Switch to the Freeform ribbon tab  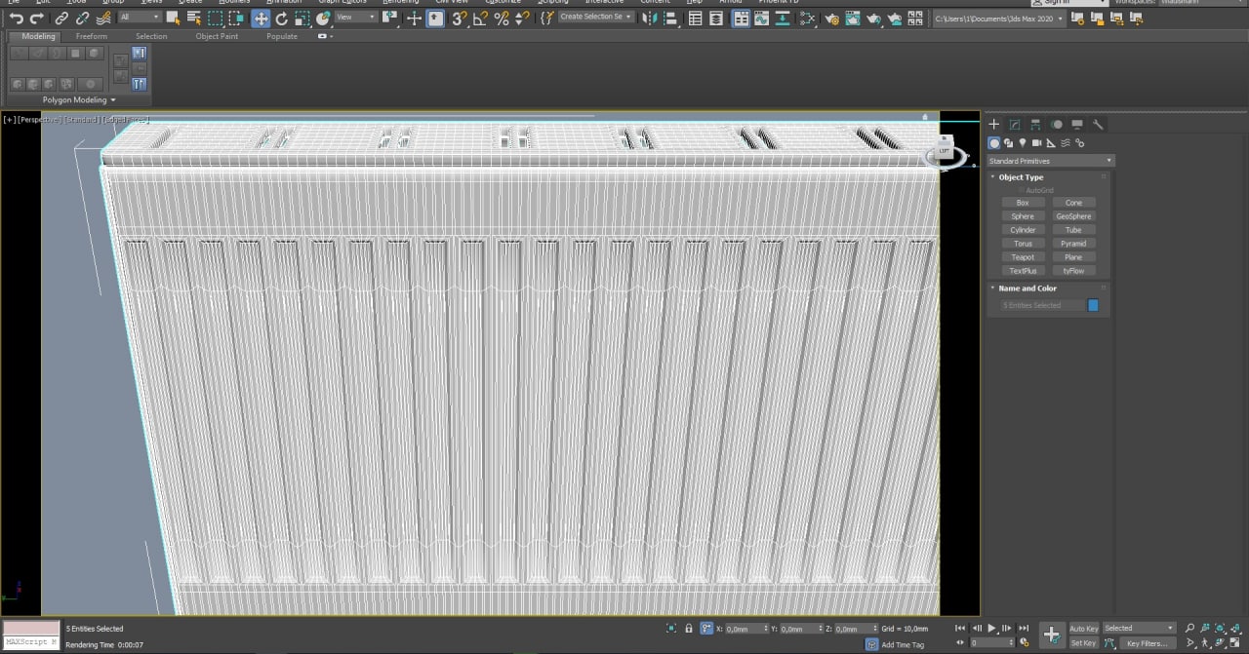[92, 36]
